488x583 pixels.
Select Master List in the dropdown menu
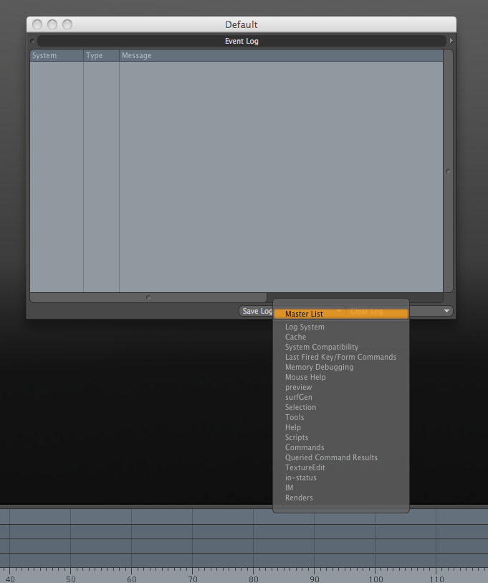point(341,314)
